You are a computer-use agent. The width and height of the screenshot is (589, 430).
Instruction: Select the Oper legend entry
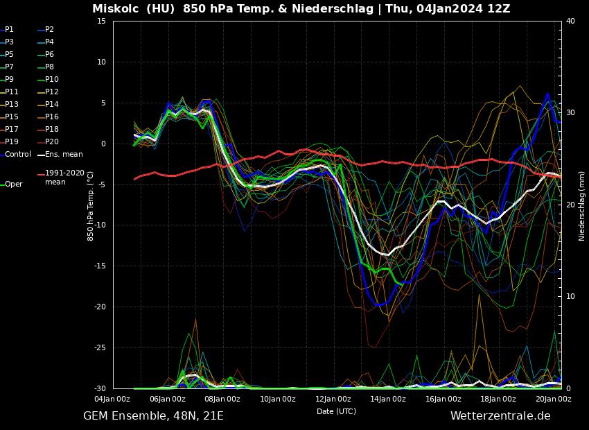13,184
